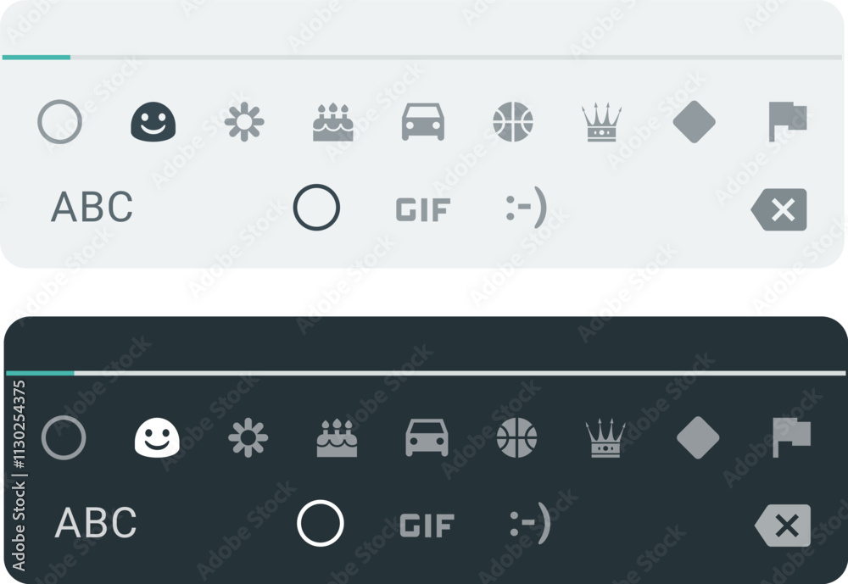Screen dimensions: 848x584
Task: Choose the car travel category in dark keyboard
Action: coord(427,438)
